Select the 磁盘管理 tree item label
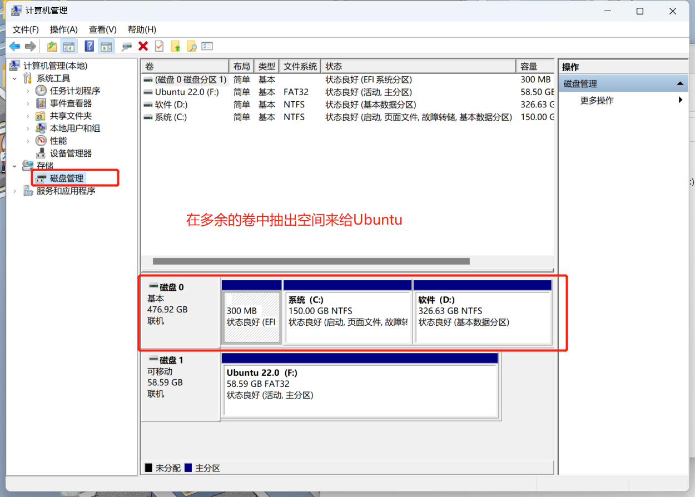Image resolution: width=695 pixels, height=497 pixels. coord(67,178)
